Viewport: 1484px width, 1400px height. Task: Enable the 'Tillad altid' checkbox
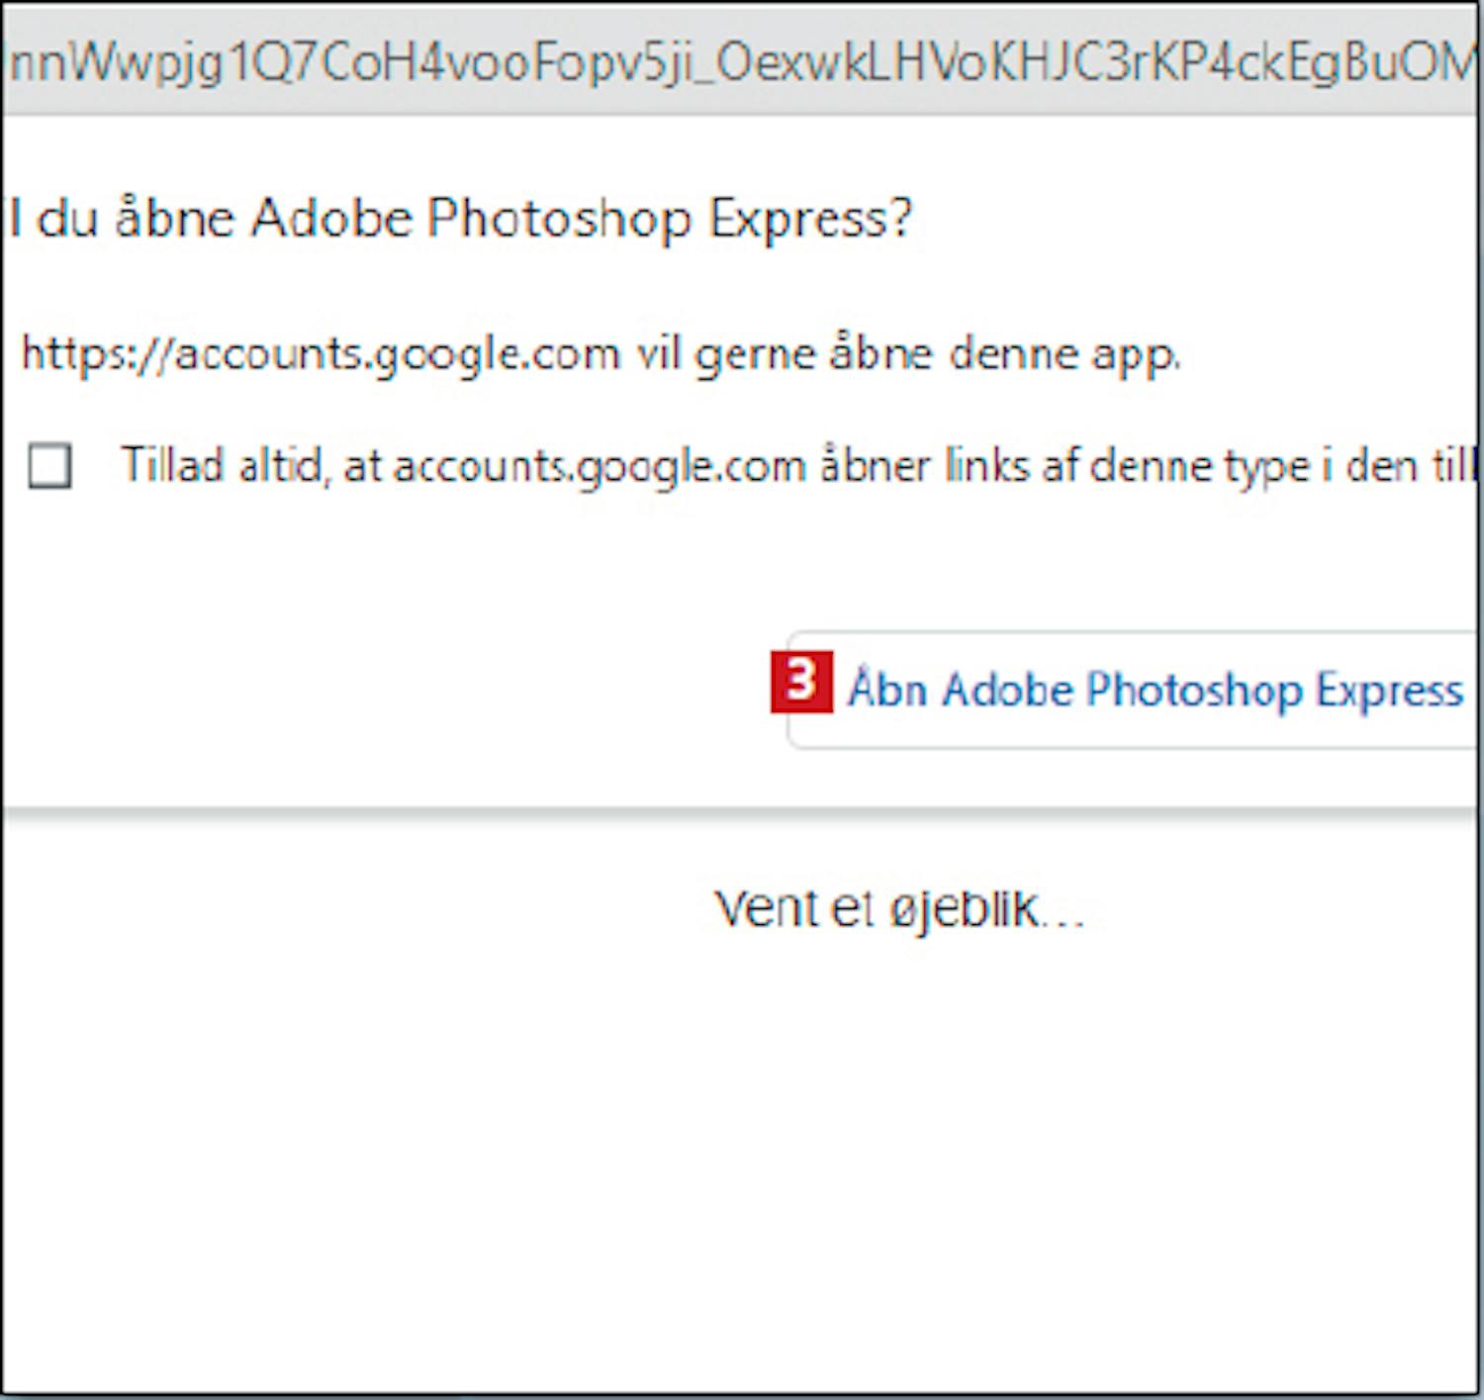(49, 465)
